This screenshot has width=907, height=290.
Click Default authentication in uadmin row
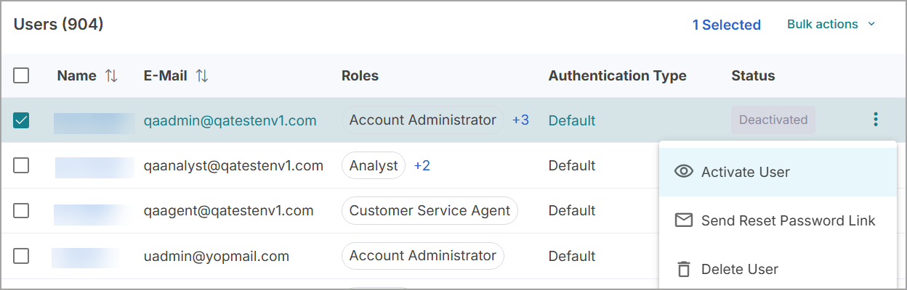[572, 256]
